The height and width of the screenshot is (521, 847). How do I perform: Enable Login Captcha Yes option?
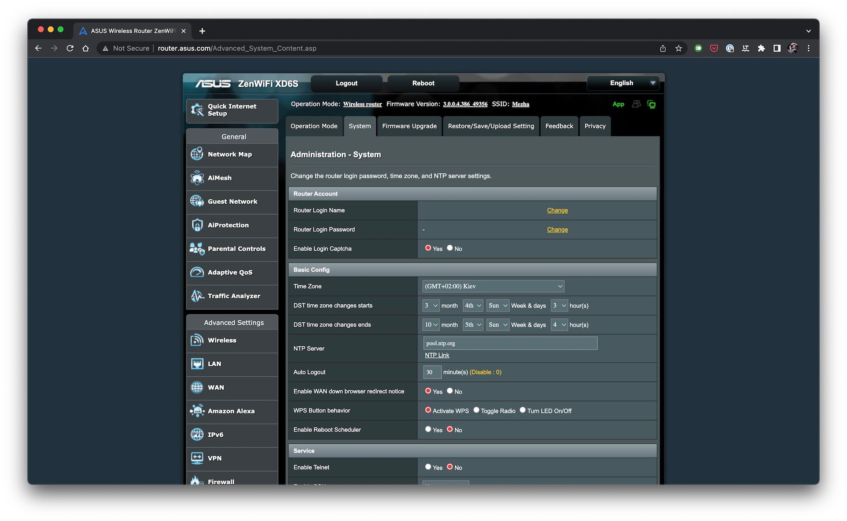pos(427,248)
